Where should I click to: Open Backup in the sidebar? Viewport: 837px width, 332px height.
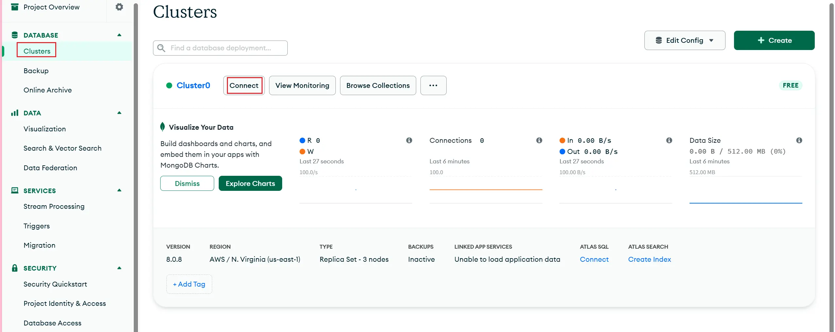point(36,71)
